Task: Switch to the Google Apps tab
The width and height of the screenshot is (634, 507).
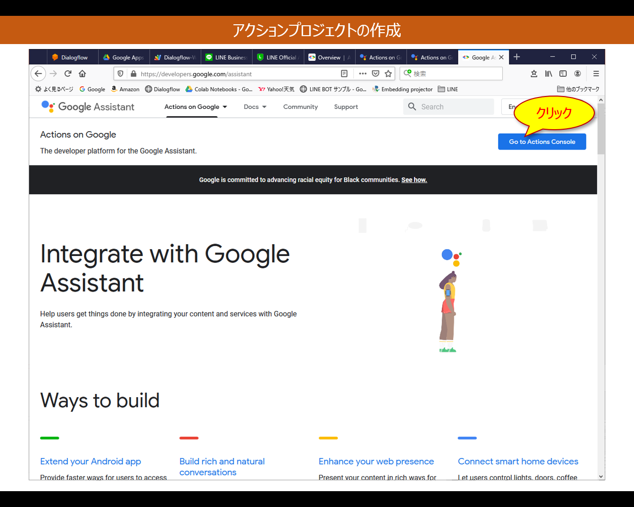Action: coord(124,57)
